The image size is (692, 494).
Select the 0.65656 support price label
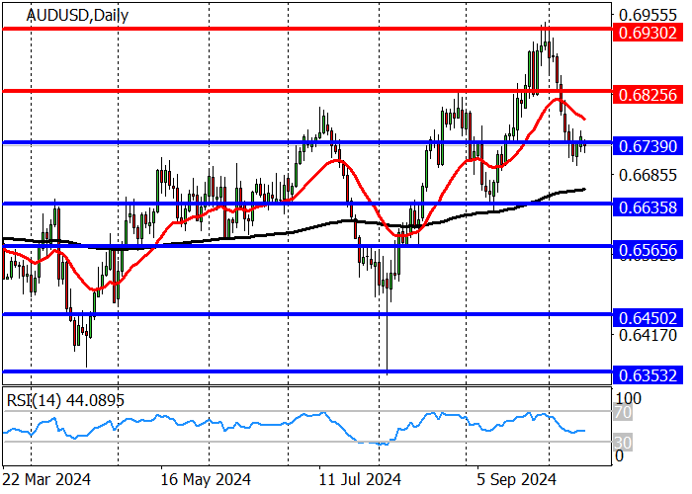tap(648, 250)
